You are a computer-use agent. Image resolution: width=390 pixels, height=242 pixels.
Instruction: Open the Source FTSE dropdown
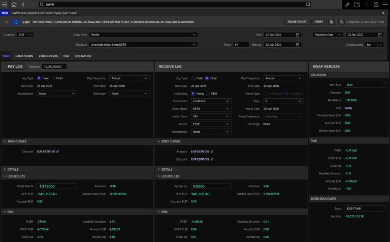(x=211, y=124)
